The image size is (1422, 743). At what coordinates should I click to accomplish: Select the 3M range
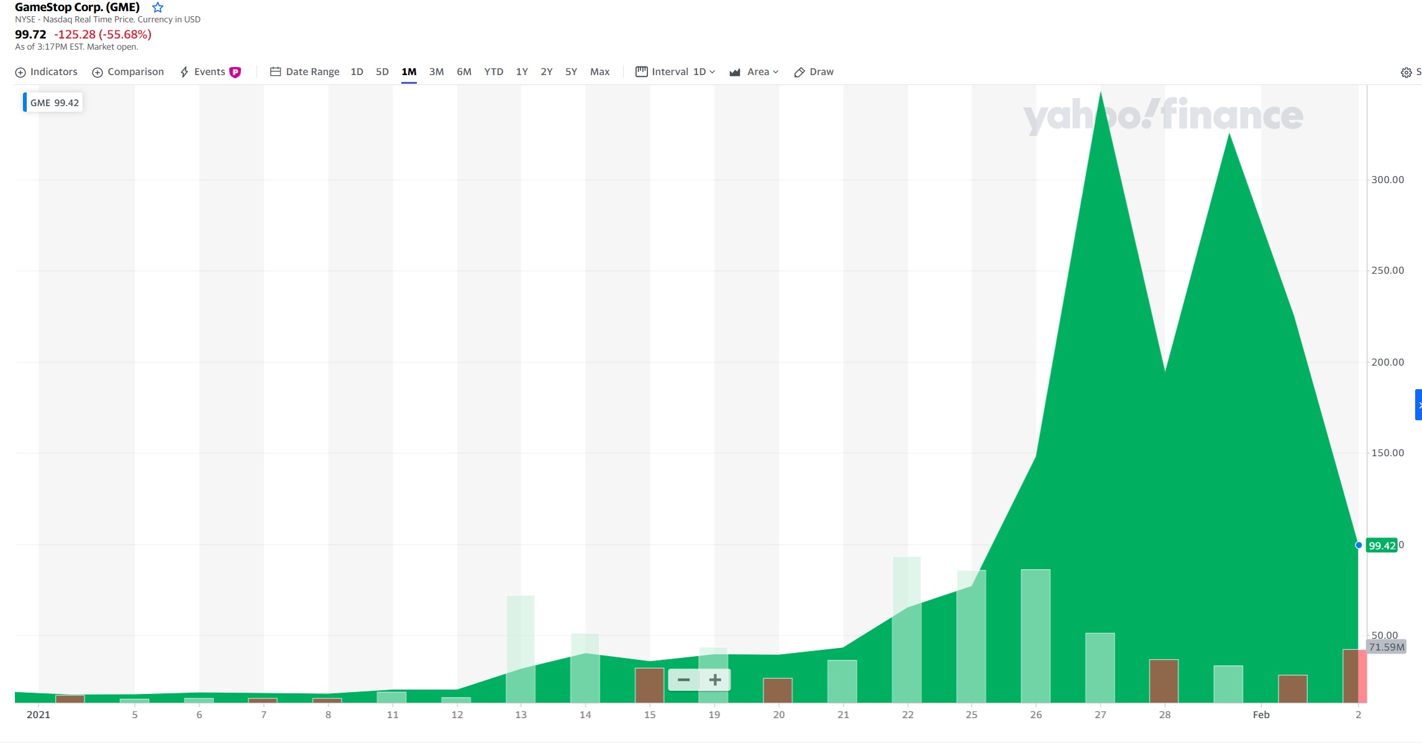[437, 72]
